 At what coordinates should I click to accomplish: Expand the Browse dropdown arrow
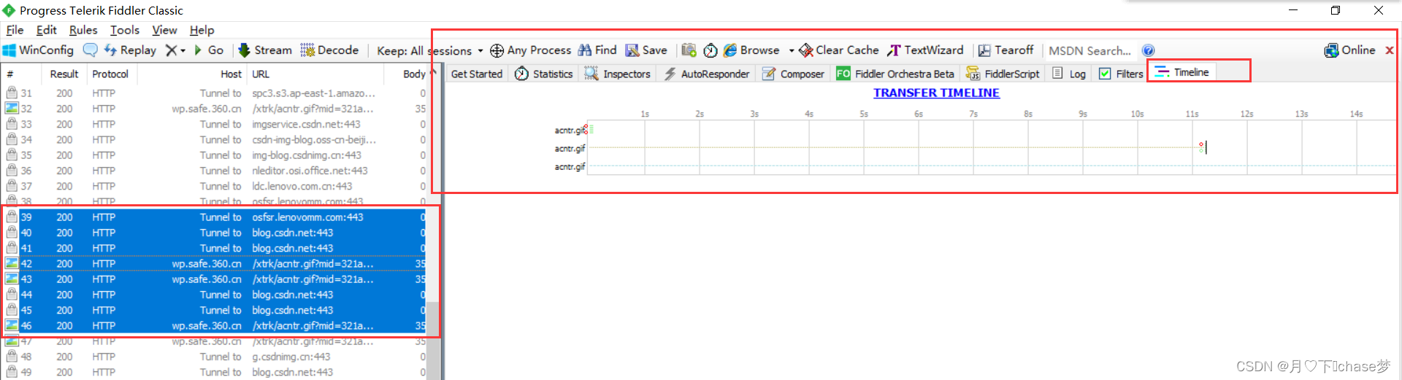click(x=791, y=51)
